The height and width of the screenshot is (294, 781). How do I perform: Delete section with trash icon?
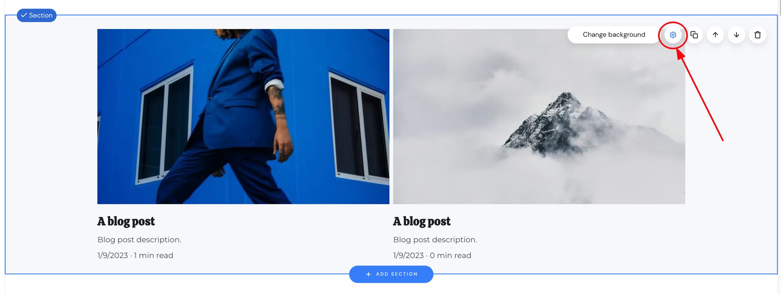(x=758, y=35)
